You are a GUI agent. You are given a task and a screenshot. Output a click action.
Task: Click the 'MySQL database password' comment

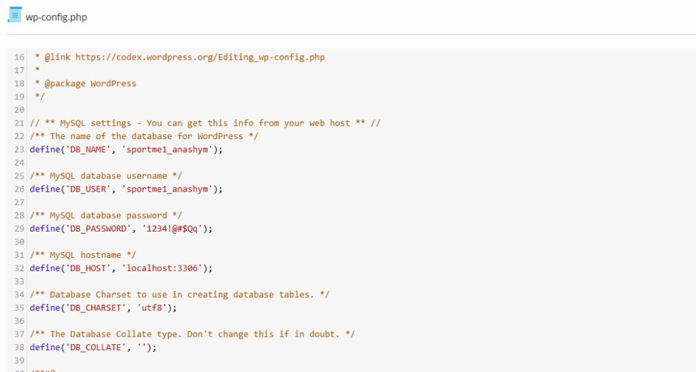click(106, 215)
